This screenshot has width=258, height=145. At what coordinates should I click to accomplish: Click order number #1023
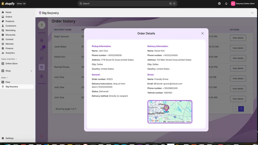pos(110,79)
